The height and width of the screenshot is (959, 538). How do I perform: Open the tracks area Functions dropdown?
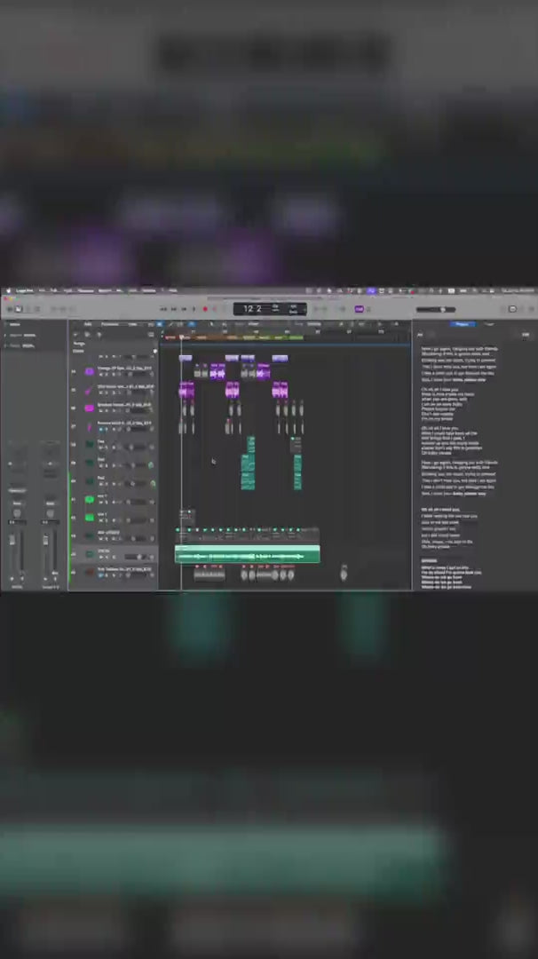pyautogui.click(x=109, y=324)
